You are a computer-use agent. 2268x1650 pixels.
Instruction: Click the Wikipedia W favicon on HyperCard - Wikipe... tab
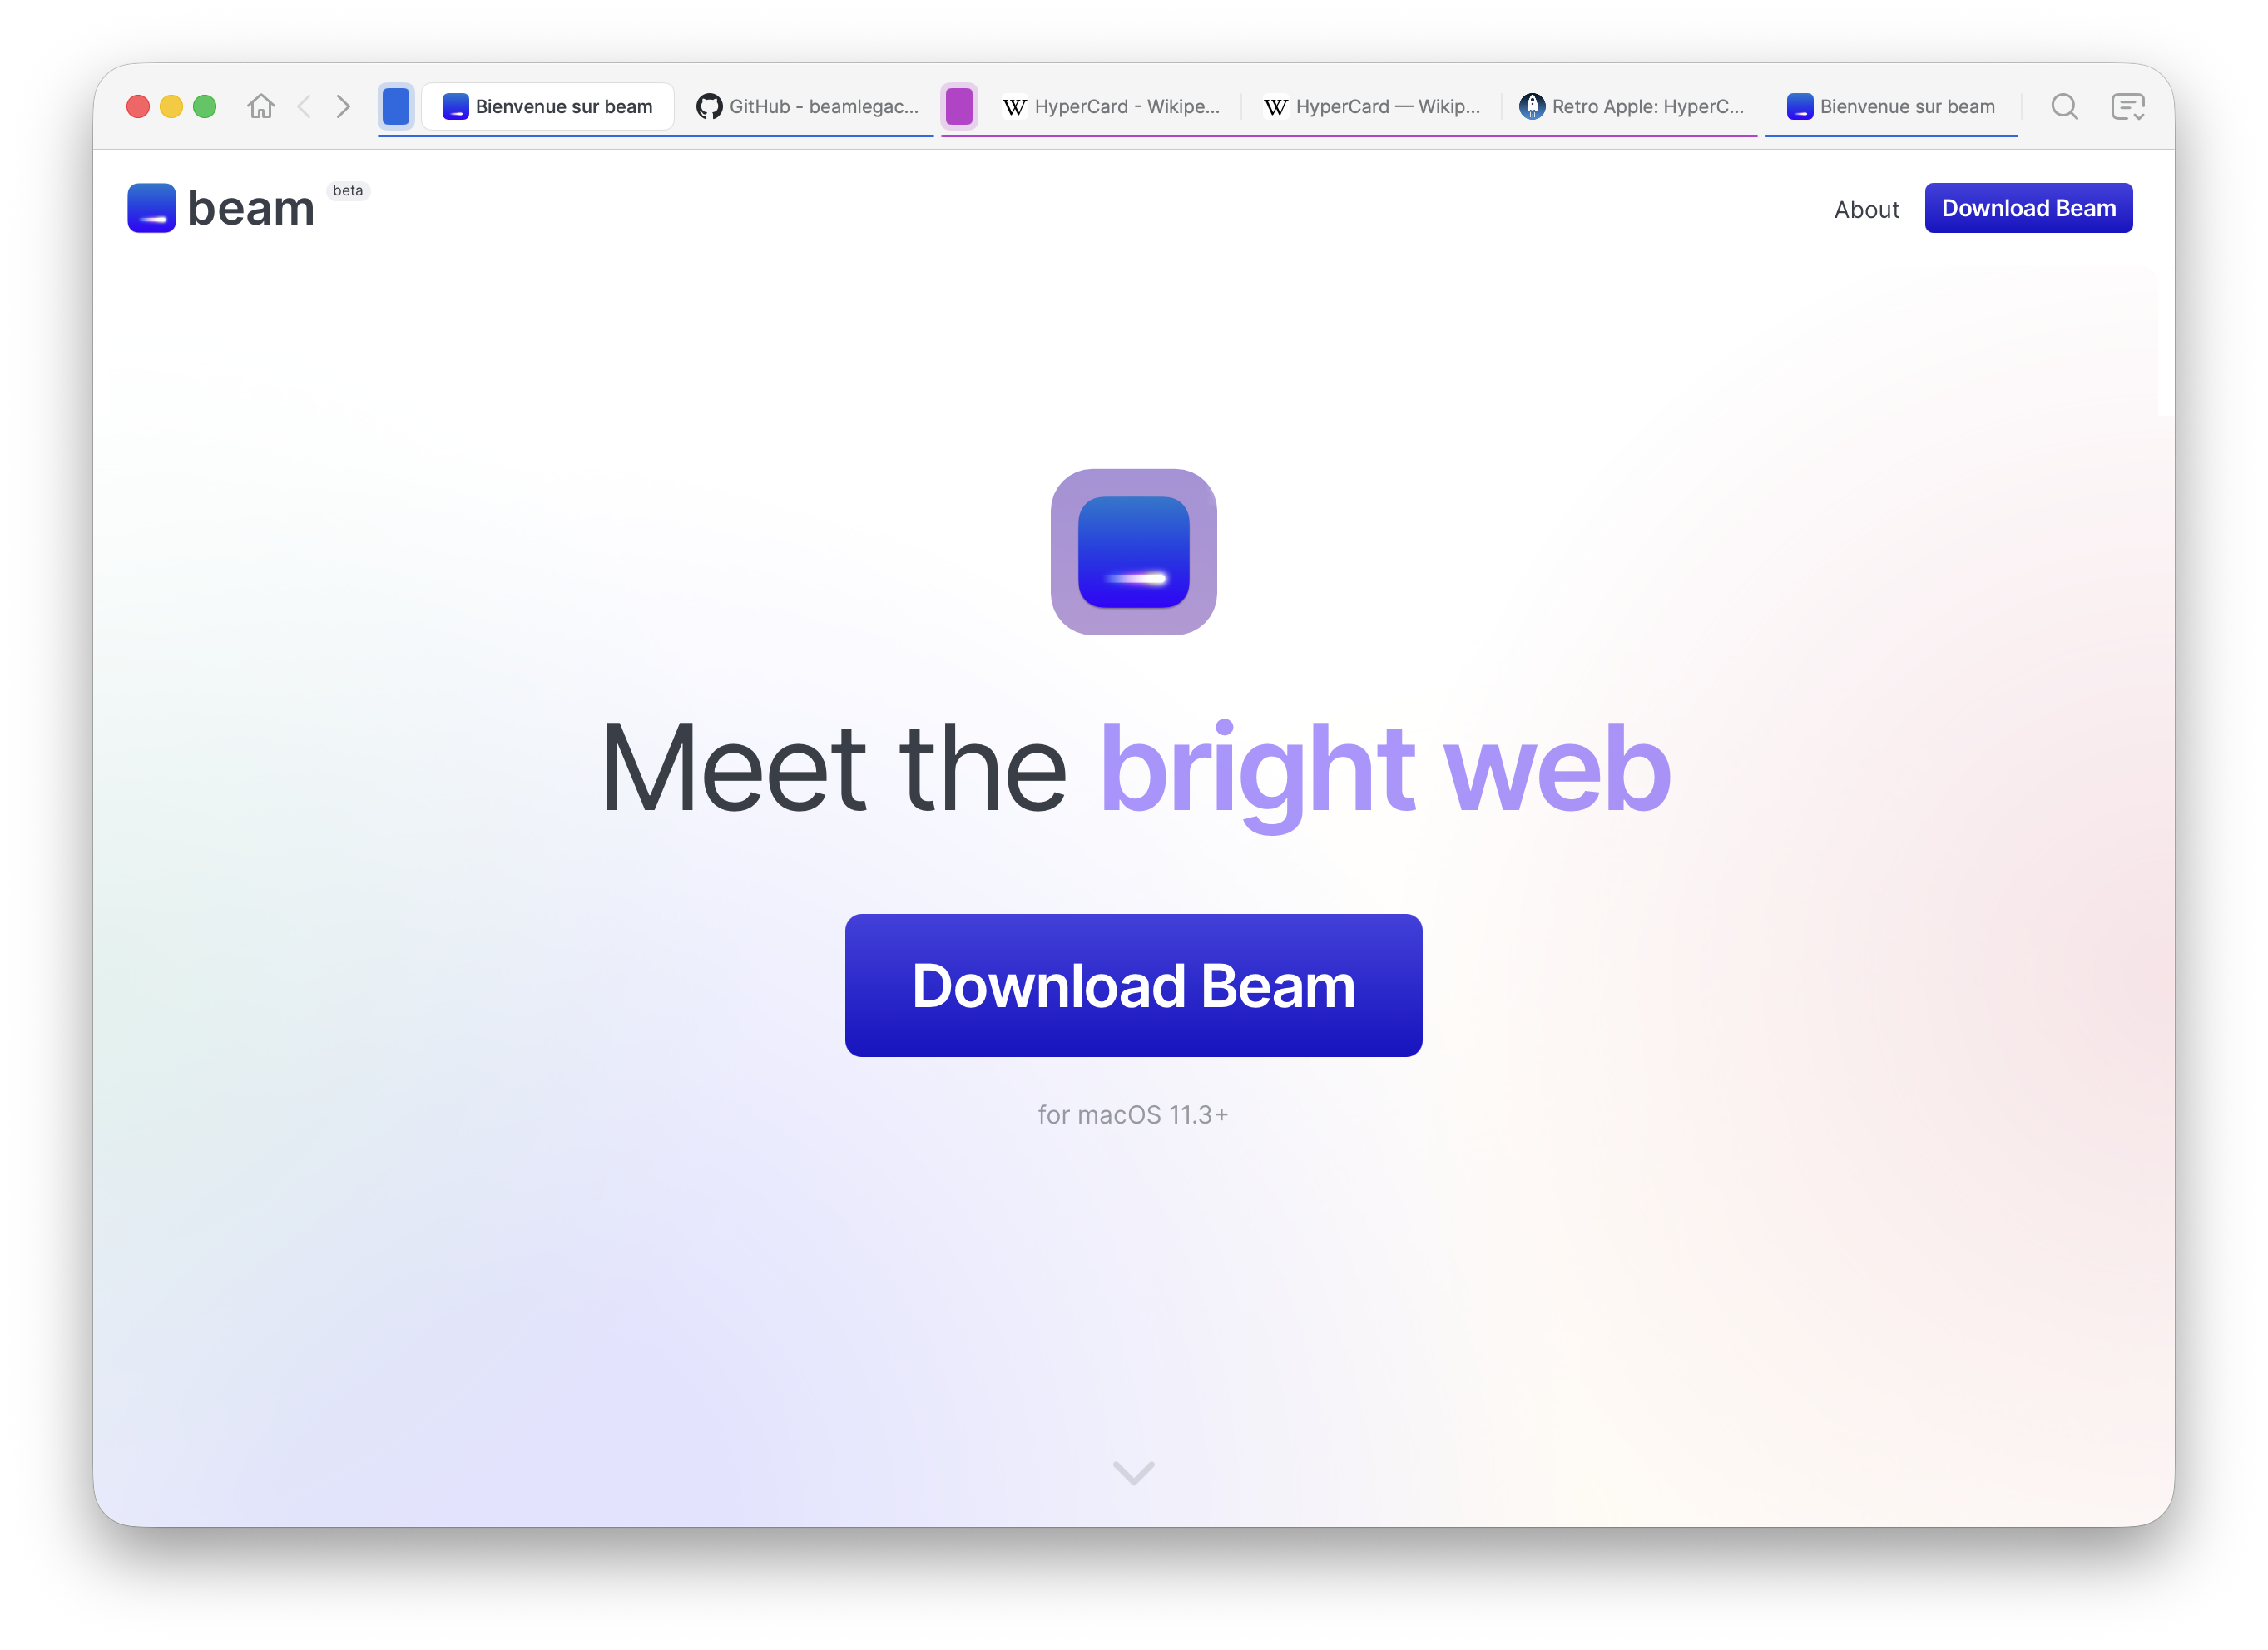[1014, 106]
